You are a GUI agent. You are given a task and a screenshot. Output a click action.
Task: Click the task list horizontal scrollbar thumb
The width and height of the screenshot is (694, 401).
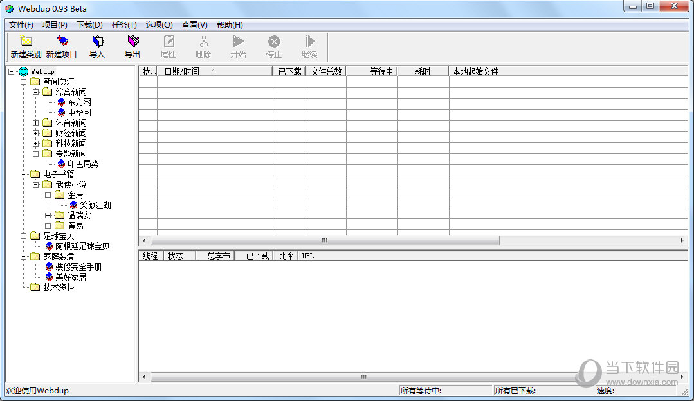pos(325,240)
